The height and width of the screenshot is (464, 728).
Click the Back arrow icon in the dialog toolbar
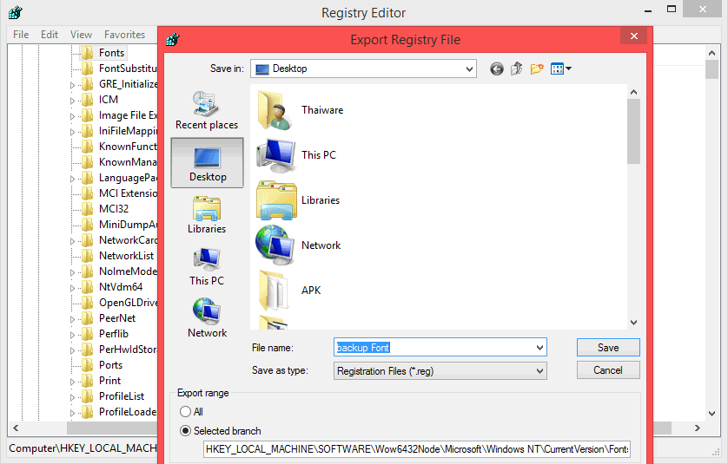[x=496, y=69]
